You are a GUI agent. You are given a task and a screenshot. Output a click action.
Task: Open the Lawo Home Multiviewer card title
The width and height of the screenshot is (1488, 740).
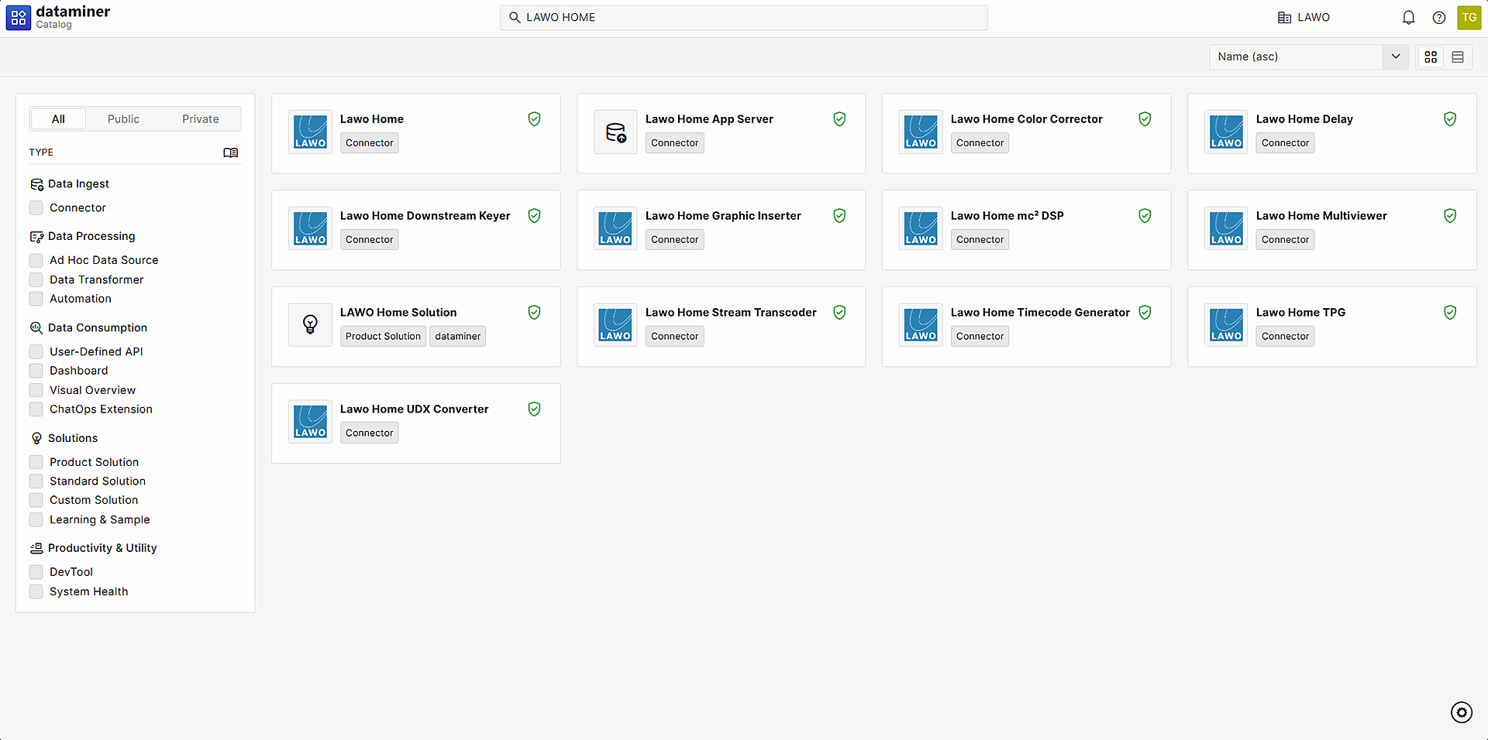point(1321,216)
